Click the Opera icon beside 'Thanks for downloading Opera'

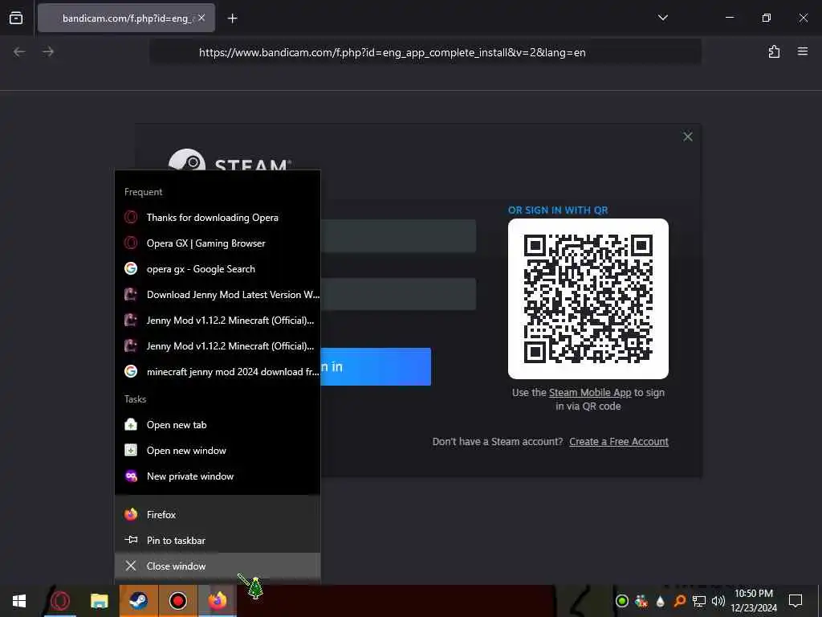click(131, 217)
